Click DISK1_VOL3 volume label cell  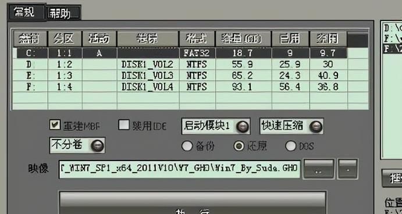click(x=148, y=76)
